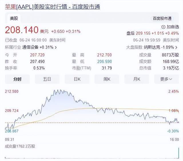Click the green volume bar at close

point(178,153)
